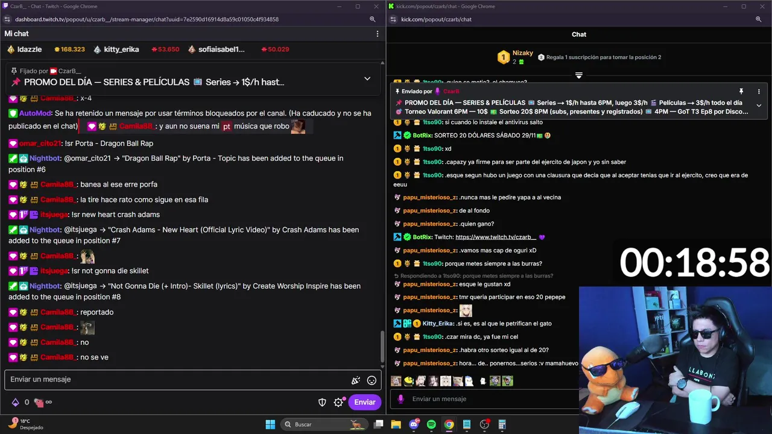The width and height of the screenshot is (772, 434).
Task: Open the Twitch moderator shield tools
Action: click(322, 402)
